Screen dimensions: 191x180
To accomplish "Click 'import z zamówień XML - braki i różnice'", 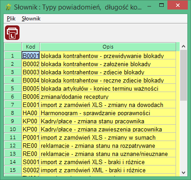I will (x=108, y=170).
